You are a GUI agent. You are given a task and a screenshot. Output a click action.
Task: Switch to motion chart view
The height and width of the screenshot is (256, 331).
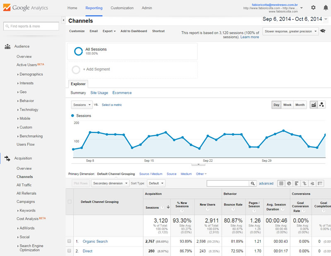(321, 105)
